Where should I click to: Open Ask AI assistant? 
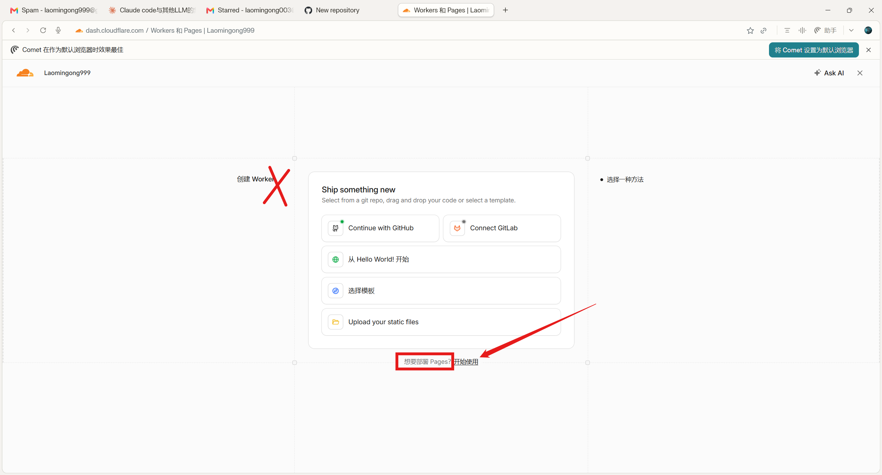pyautogui.click(x=829, y=73)
